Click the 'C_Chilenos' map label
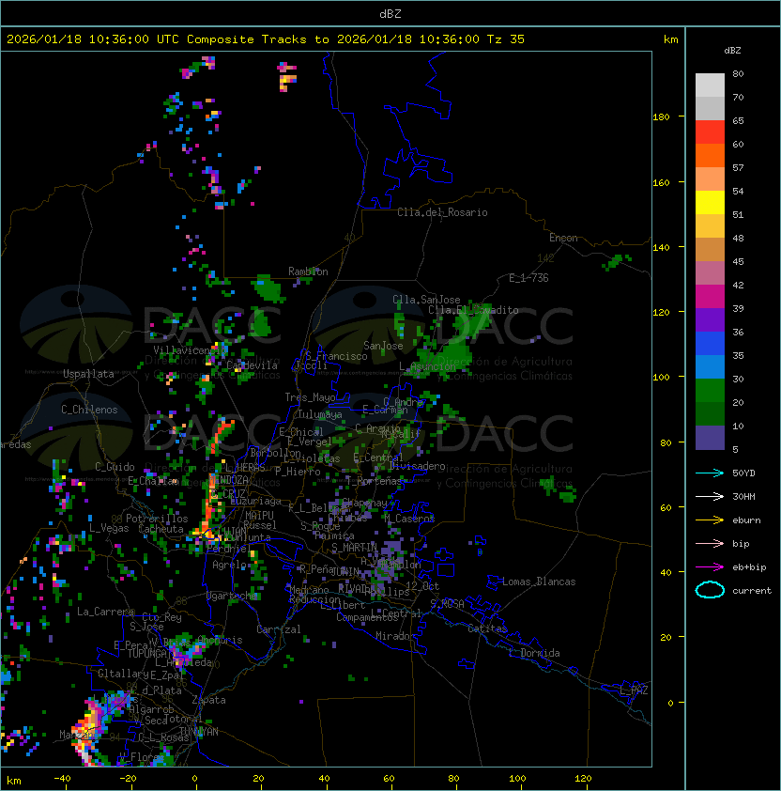 (x=89, y=410)
